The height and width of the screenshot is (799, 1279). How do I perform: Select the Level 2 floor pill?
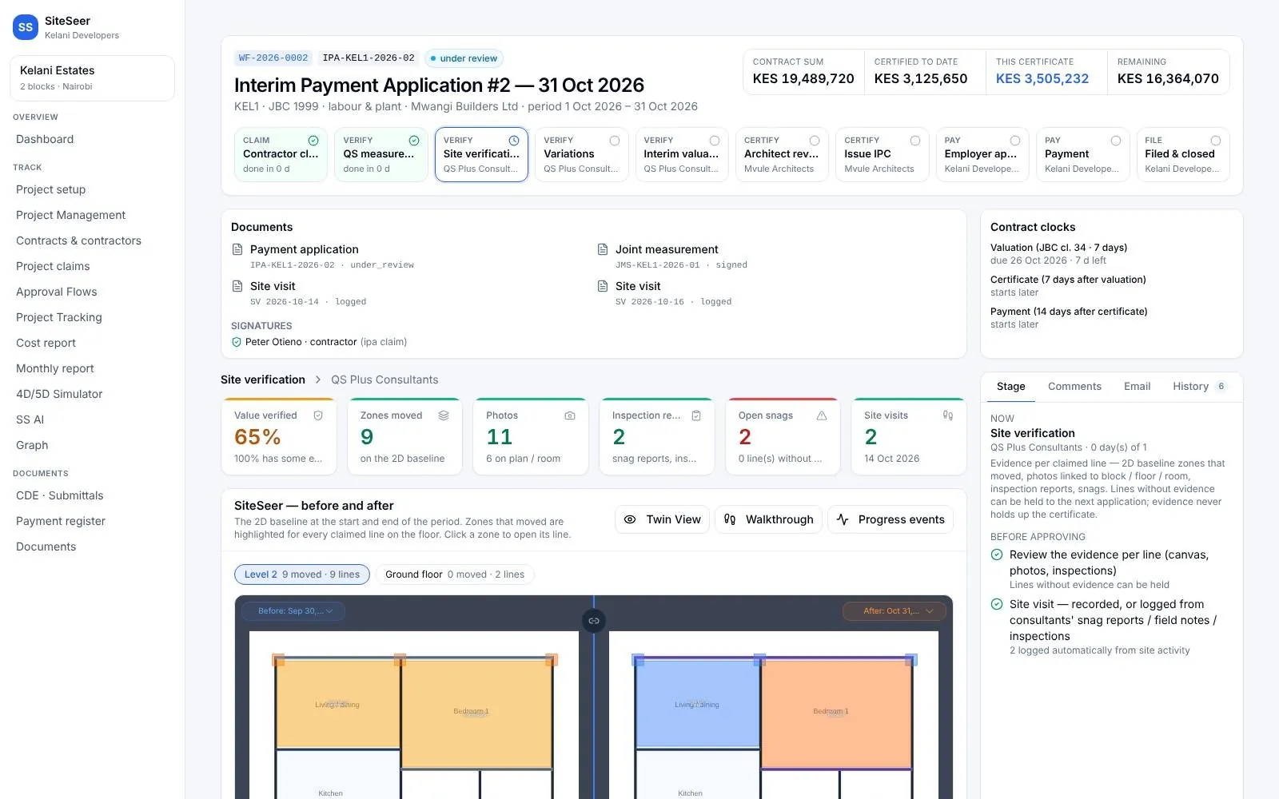[302, 574]
